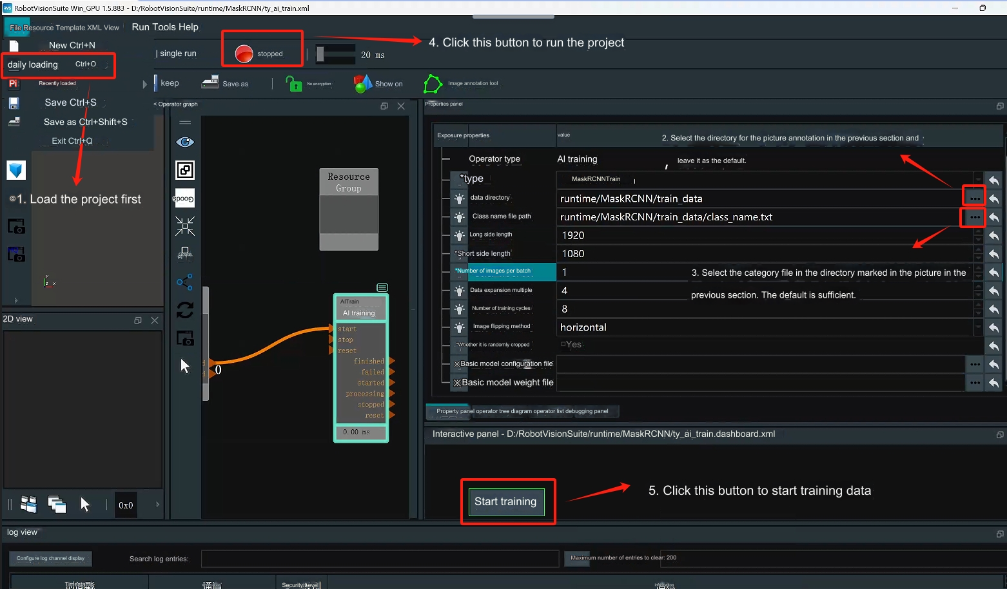The image size is (1007, 589).
Task: Reset the Image flipping method value with its arrow
Action: coord(993,327)
